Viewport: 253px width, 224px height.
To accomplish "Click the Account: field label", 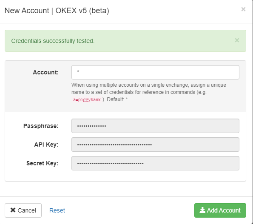I will [x=45, y=72].
